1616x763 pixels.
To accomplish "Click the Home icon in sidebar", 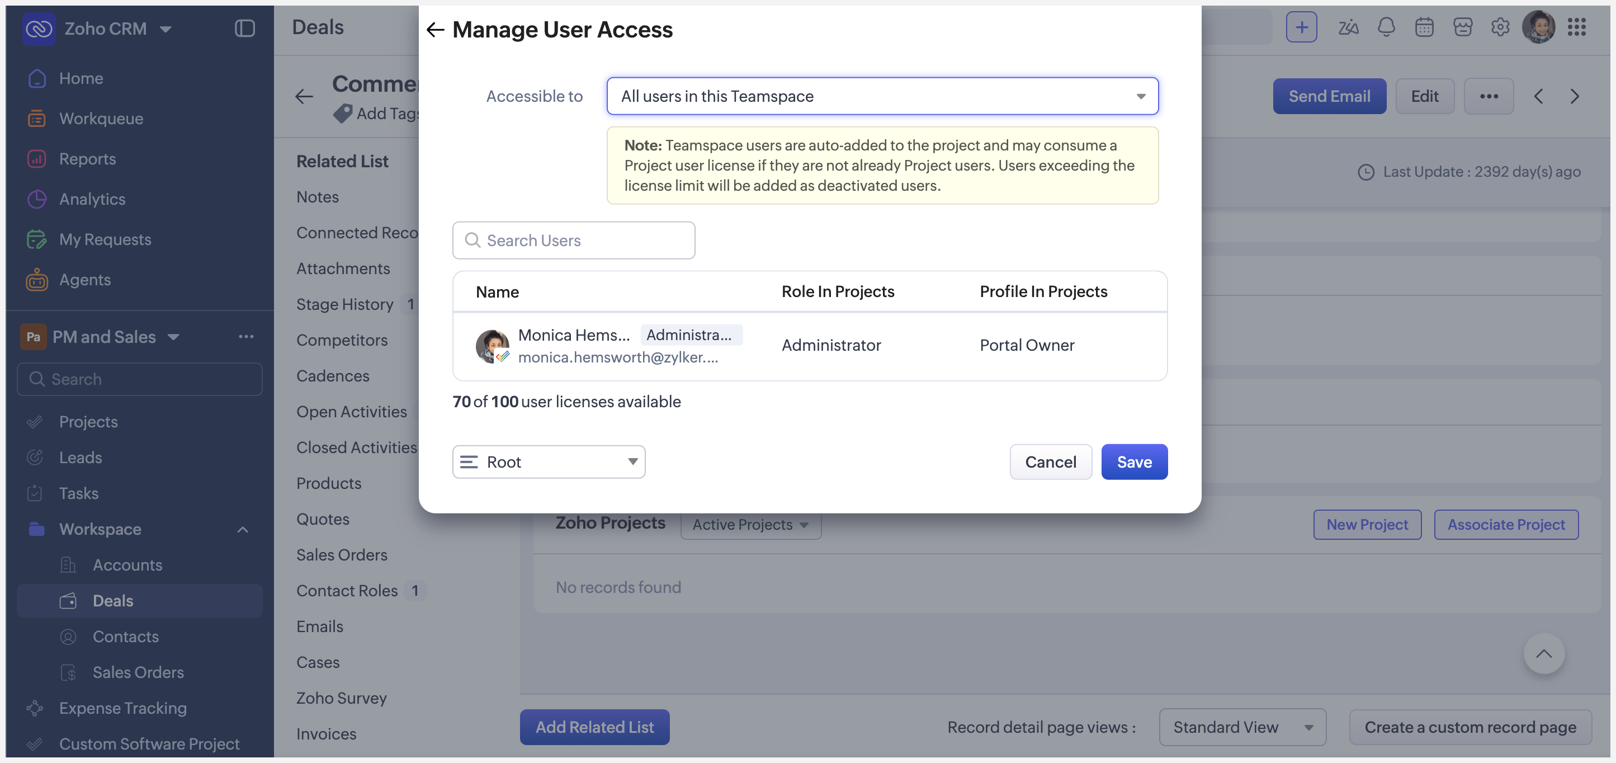I will (x=37, y=78).
